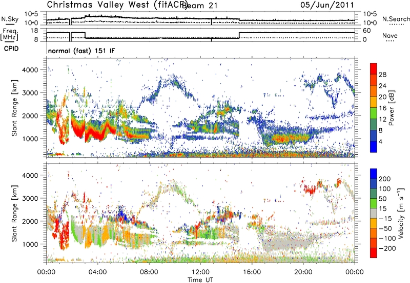The image size is (410, 283).
Task: Click the '-200' label on Velocity color bar
Action: click(387, 248)
